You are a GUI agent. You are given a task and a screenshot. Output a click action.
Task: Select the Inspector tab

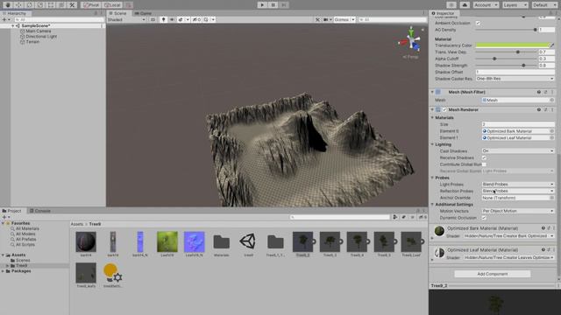443,13
